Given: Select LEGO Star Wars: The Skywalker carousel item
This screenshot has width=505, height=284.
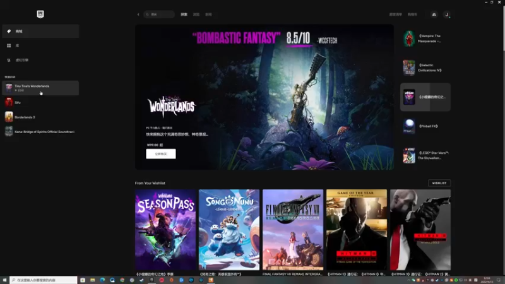Looking at the screenshot, I should point(425,155).
